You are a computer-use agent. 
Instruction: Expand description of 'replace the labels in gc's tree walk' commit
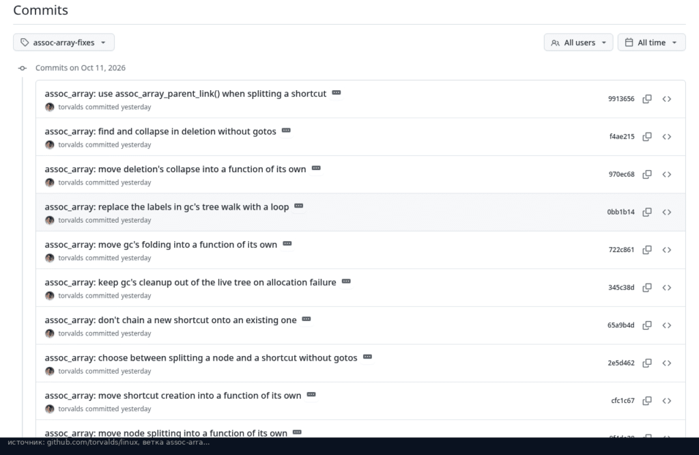[x=299, y=206]
